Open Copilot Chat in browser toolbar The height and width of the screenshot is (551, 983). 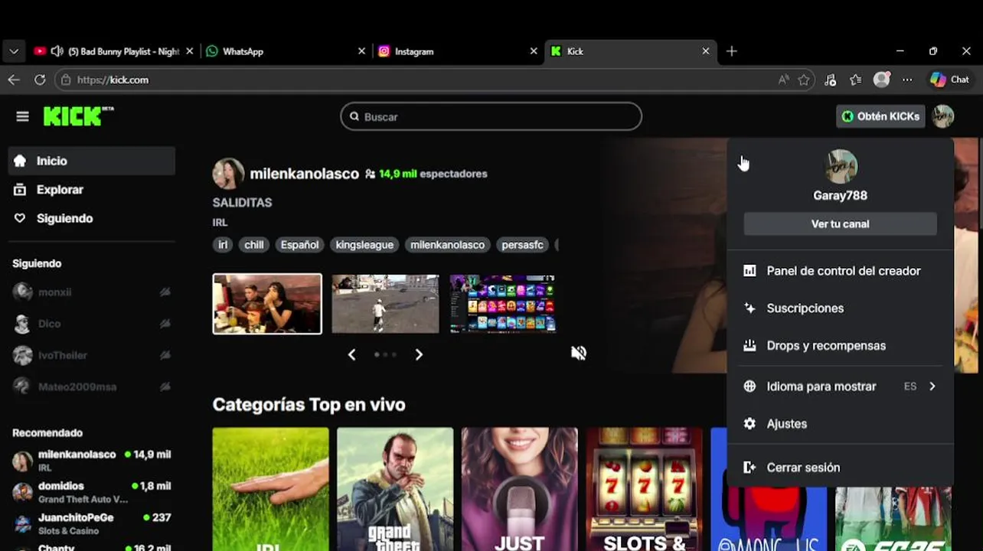point(949,80)
